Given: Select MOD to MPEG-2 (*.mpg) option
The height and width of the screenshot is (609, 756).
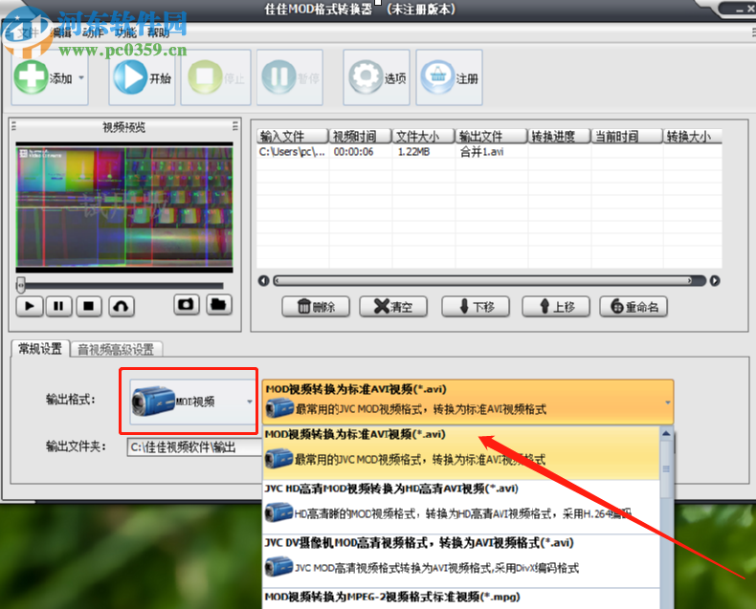Looking at the screenshot, I should (x=461, y=598).
